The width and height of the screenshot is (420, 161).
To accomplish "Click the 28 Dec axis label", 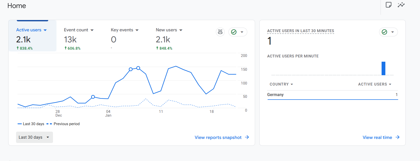I will point(58,113).
